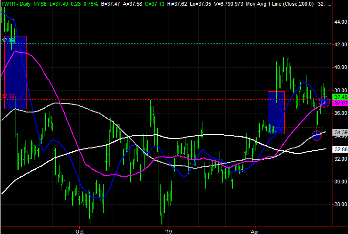Click the Oct date label on time axis
Viewport: 348px width, 234px height.
point(79,231)
